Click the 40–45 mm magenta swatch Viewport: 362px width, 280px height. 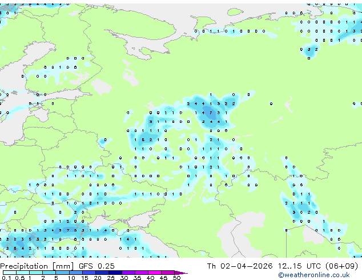pyautogui.click(x=155, y=273)
